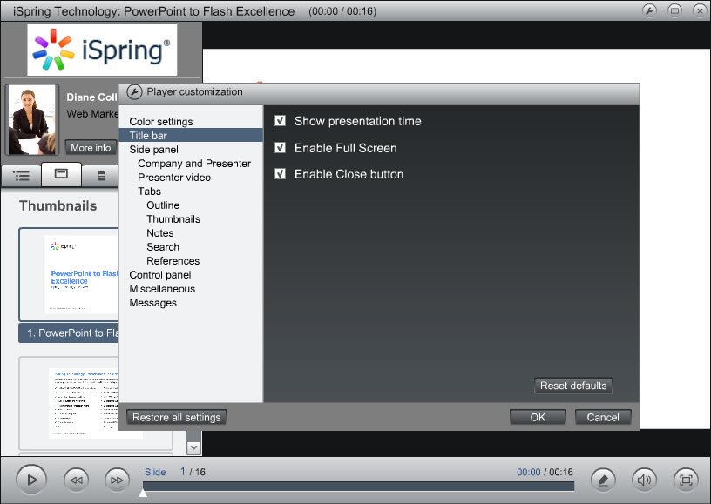711x504 pixels.
Task: Select References in settings tree
Action: point(173,261)
